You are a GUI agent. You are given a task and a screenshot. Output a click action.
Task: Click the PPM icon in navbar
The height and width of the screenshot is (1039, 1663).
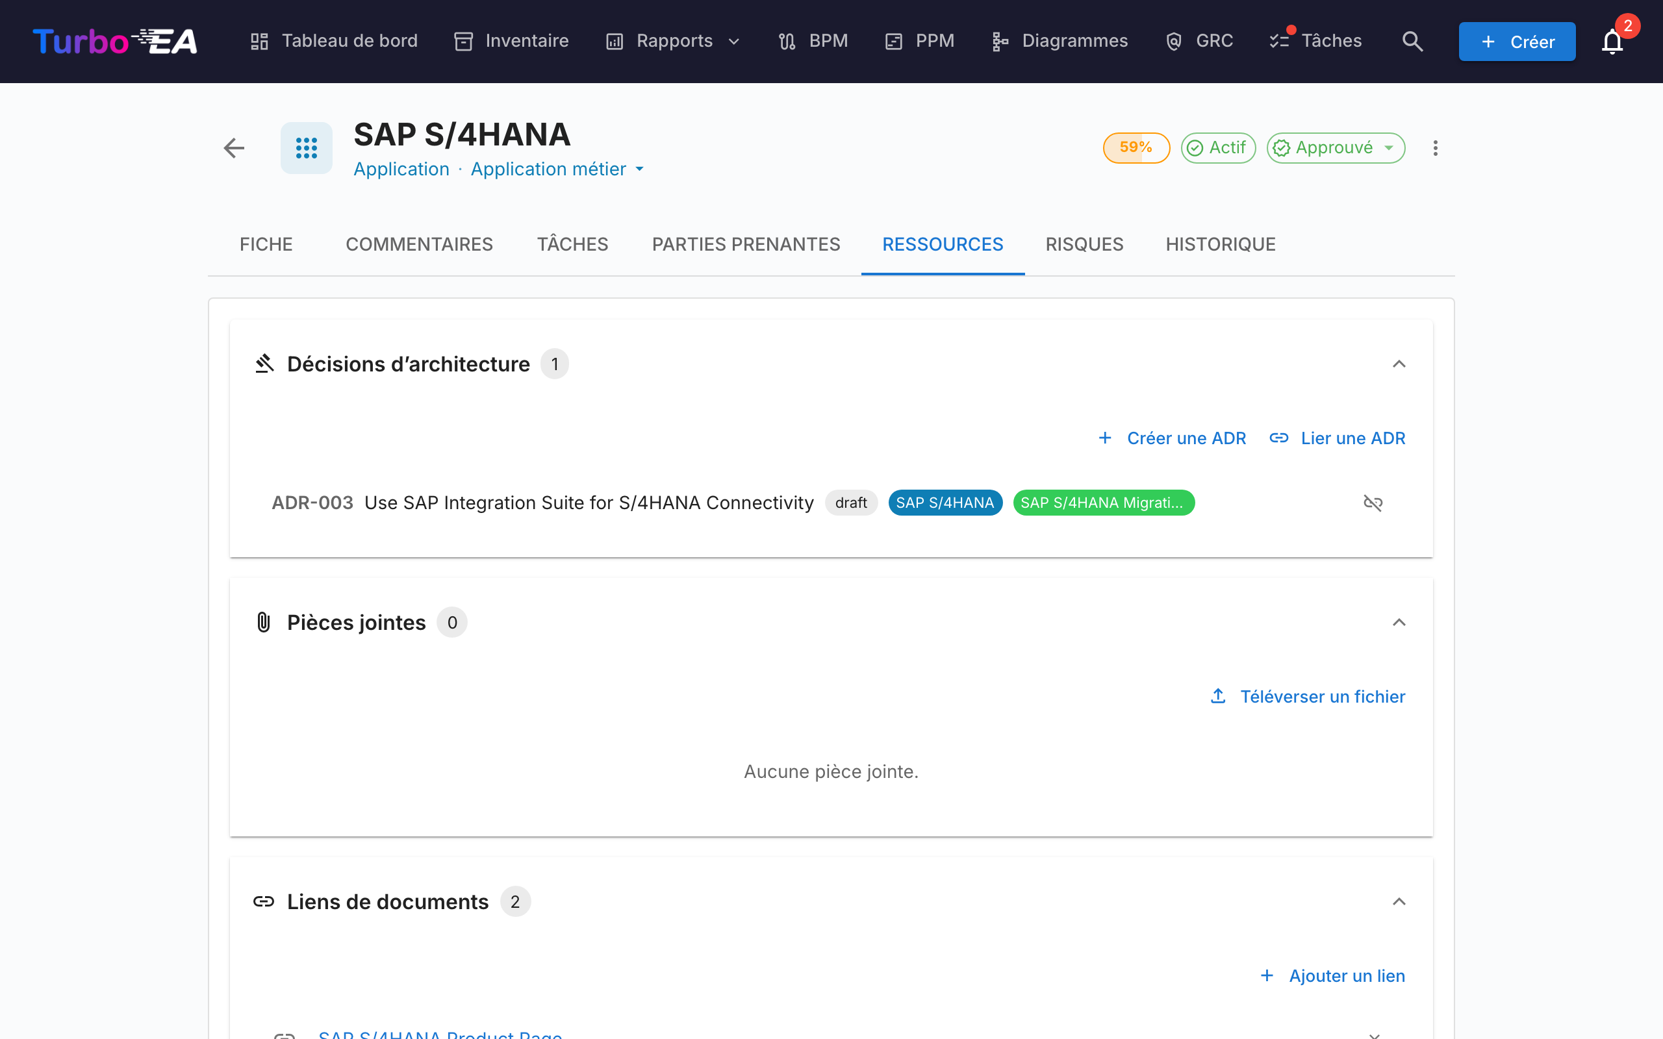pos(893,41)
